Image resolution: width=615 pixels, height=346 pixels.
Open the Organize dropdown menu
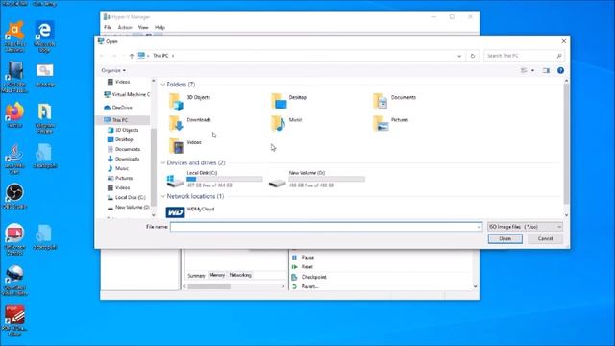pyautogui.click(x=113, y=70)
